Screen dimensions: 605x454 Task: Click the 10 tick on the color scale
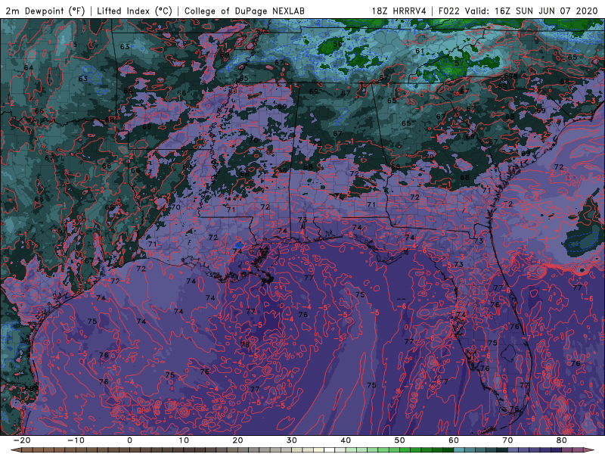click(184, 440)
